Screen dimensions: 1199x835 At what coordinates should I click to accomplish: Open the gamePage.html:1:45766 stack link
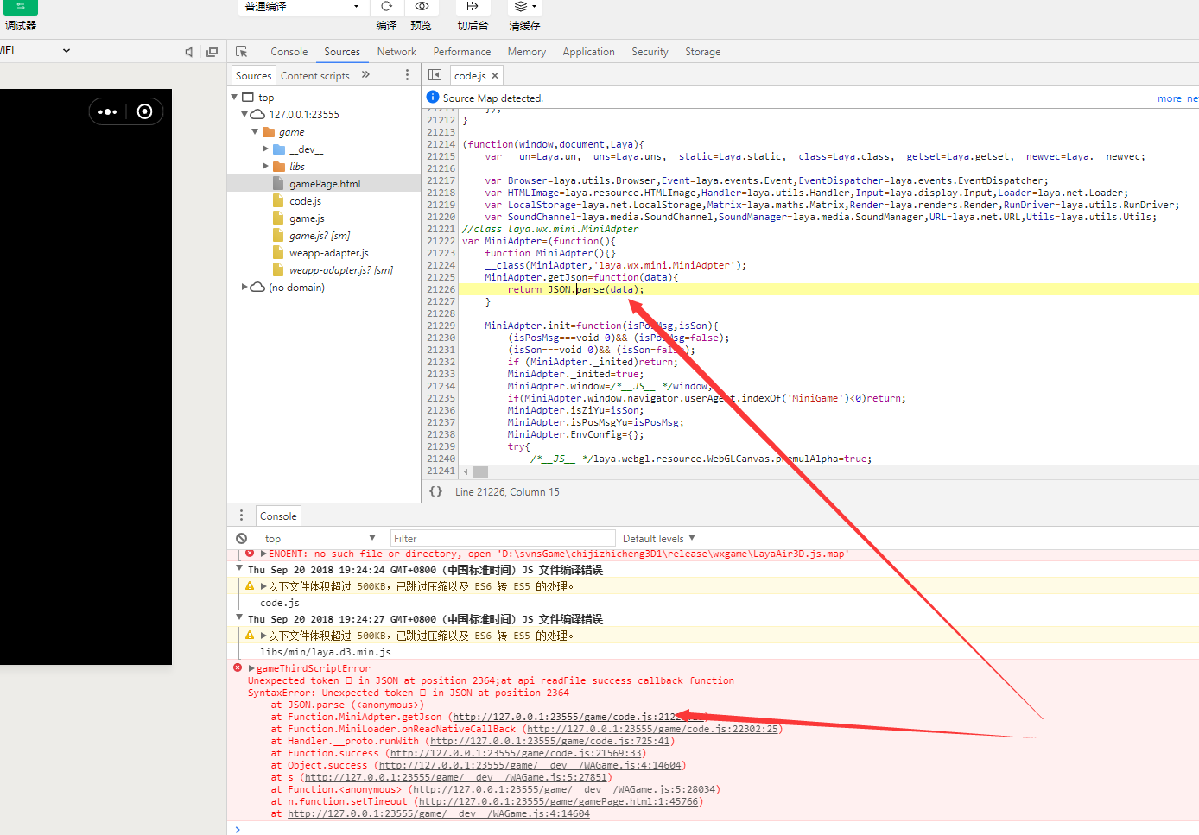(x=557, y=801)
